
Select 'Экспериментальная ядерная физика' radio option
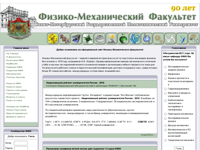(165, 67)
